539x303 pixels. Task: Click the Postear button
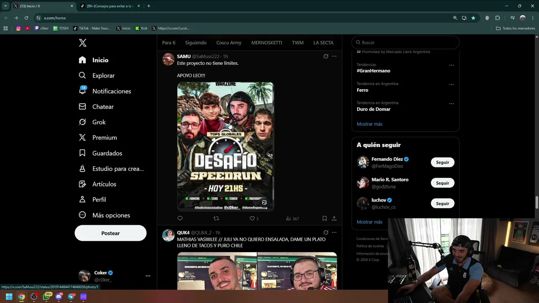coord(110,233)
